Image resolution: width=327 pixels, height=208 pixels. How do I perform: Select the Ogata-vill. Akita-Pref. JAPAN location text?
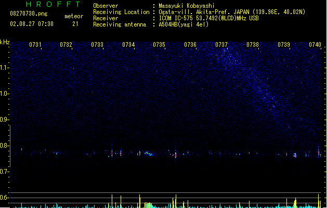point(232,12)
